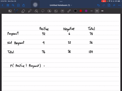Tap the multitasking three dots at top
The image size is (122, 91).
click(61, 2)
